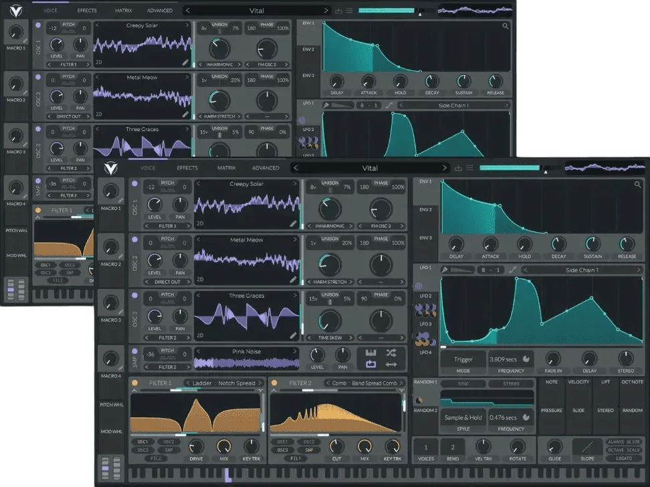Switch to the Random 2 tab
The width and height of the screenshot is (650, 487).
[425, 410]
